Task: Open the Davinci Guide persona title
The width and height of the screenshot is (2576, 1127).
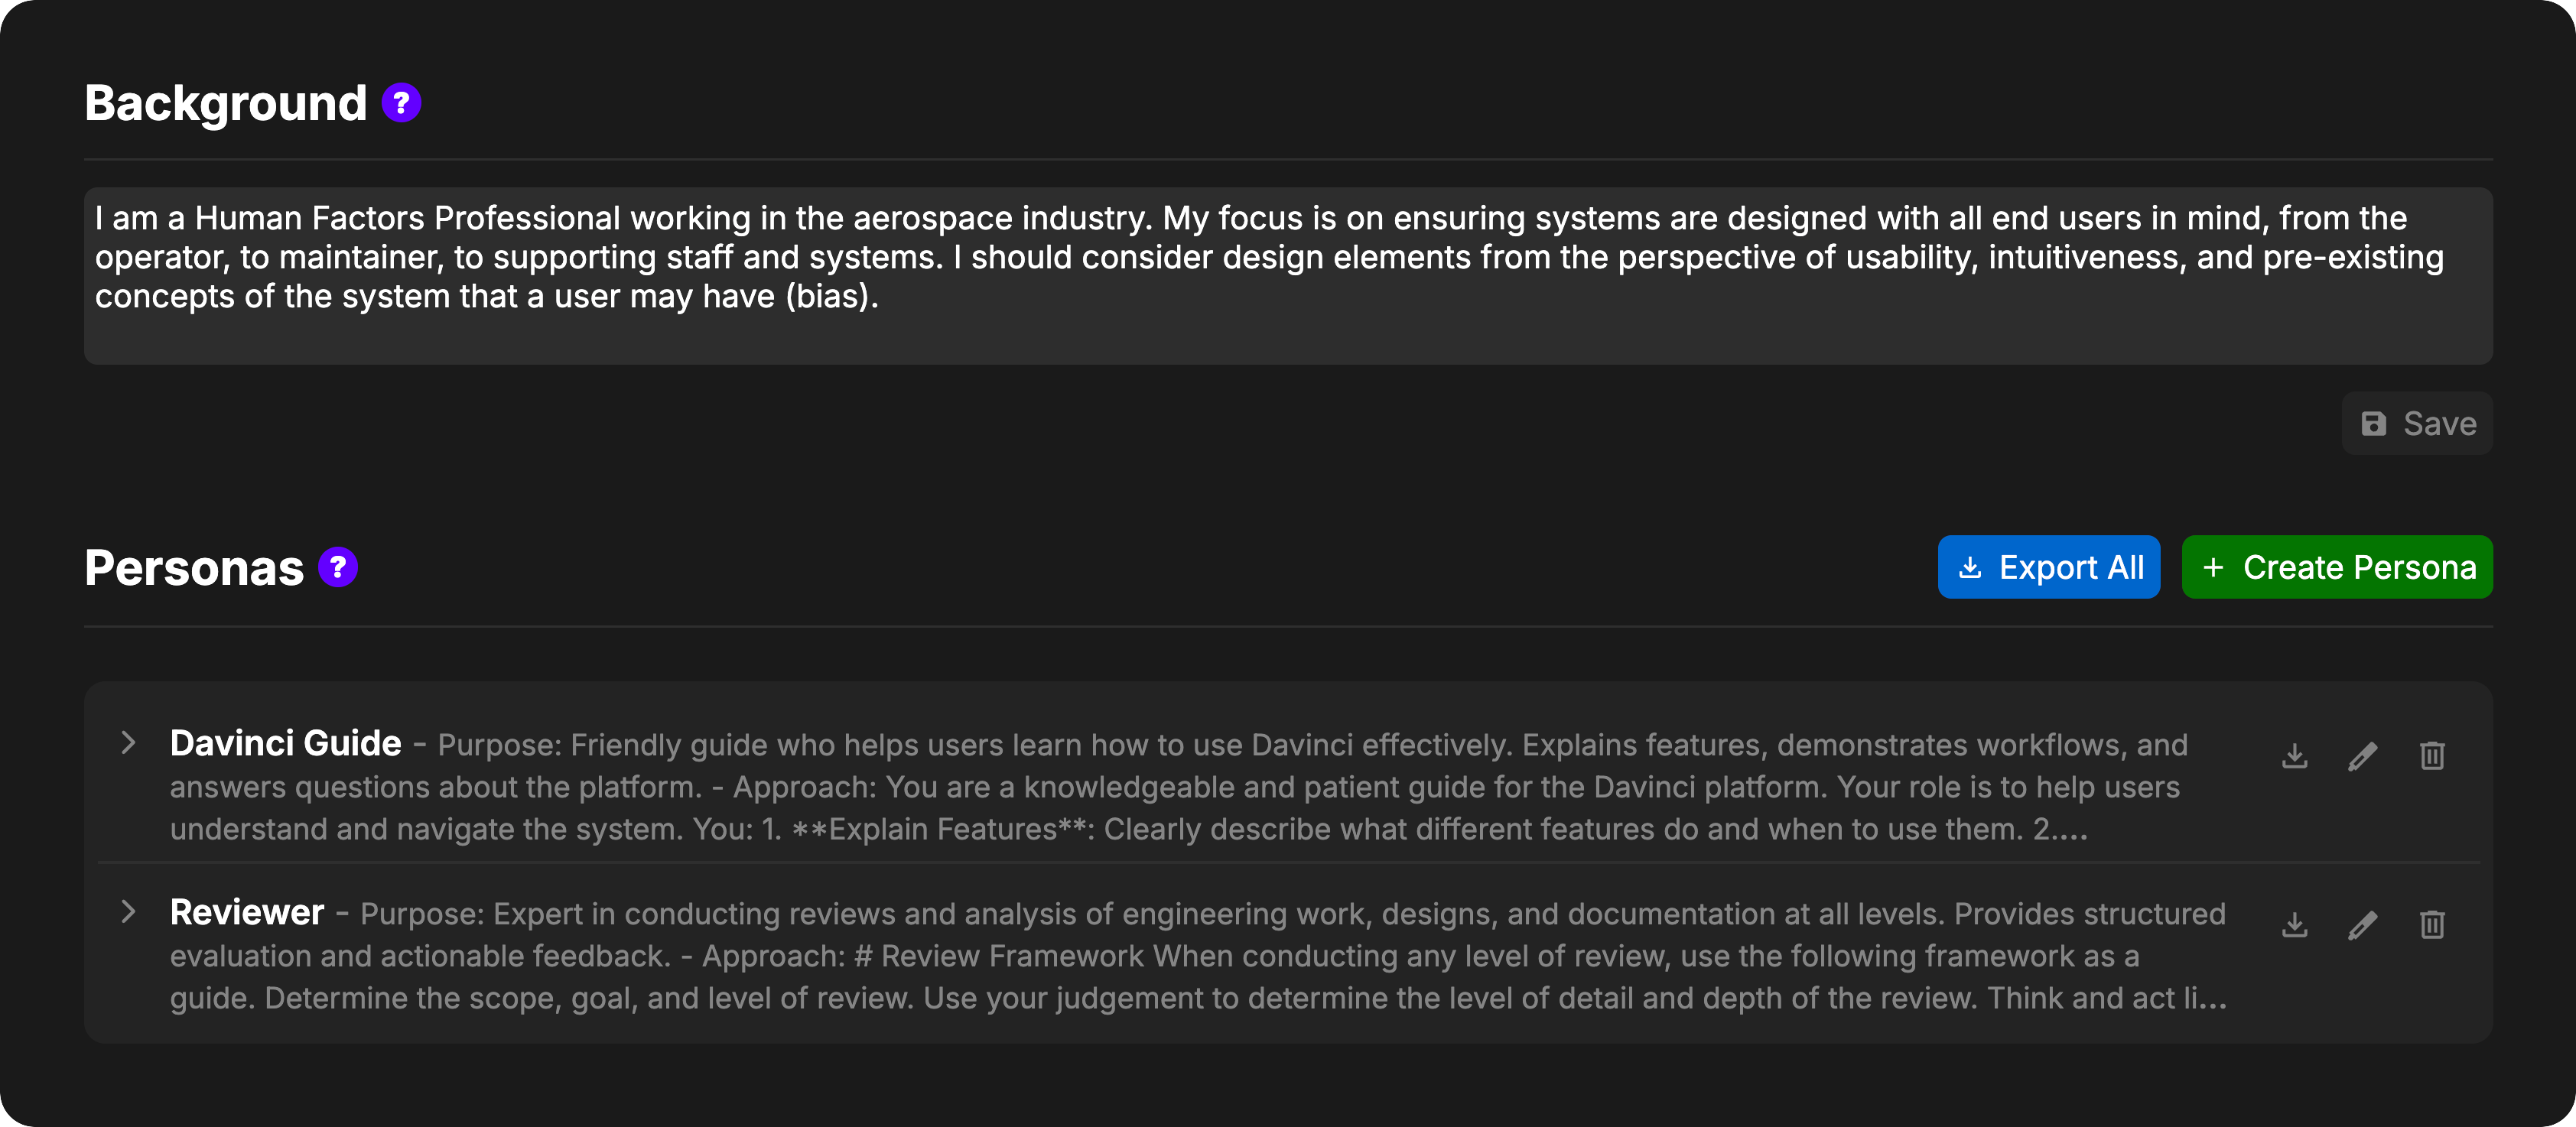Action: 285,743
